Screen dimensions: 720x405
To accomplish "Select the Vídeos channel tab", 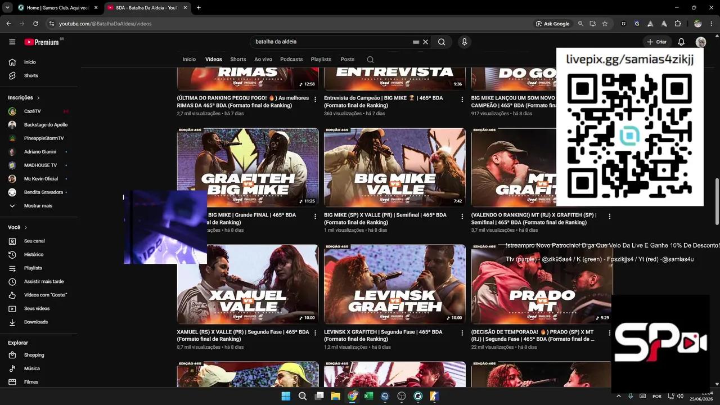I will 214,59.
